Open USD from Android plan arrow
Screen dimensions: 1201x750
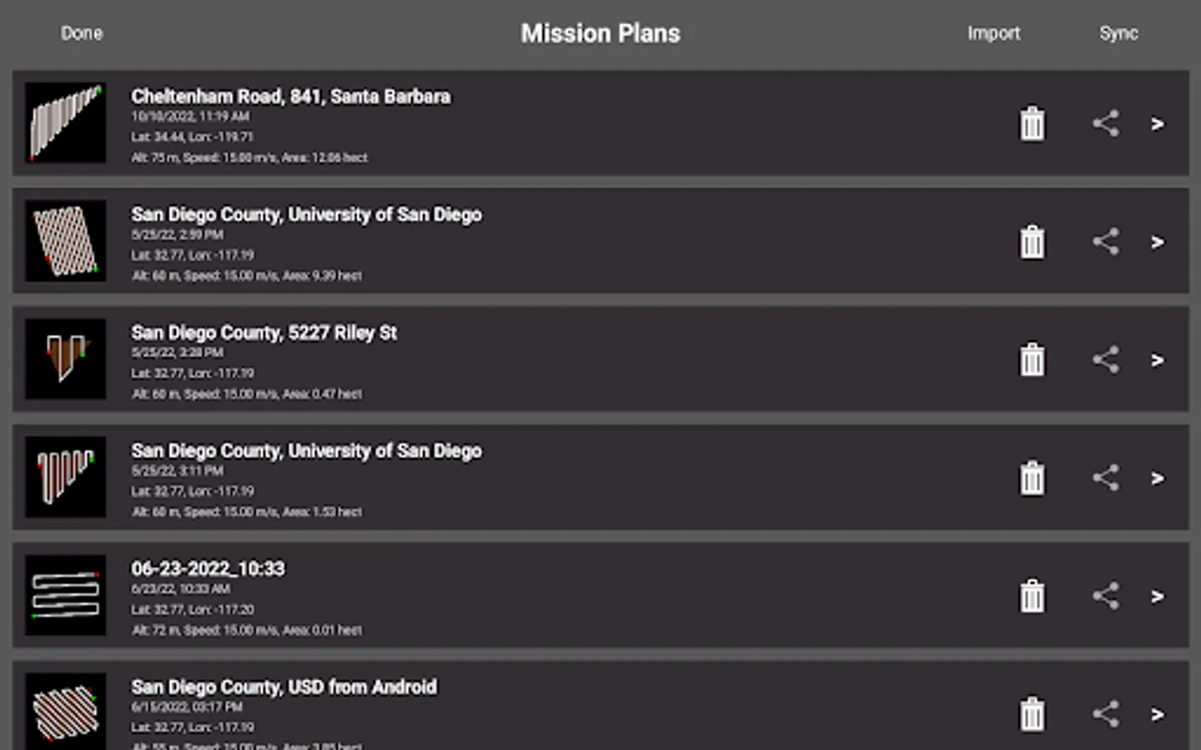tap(1158, 714)
